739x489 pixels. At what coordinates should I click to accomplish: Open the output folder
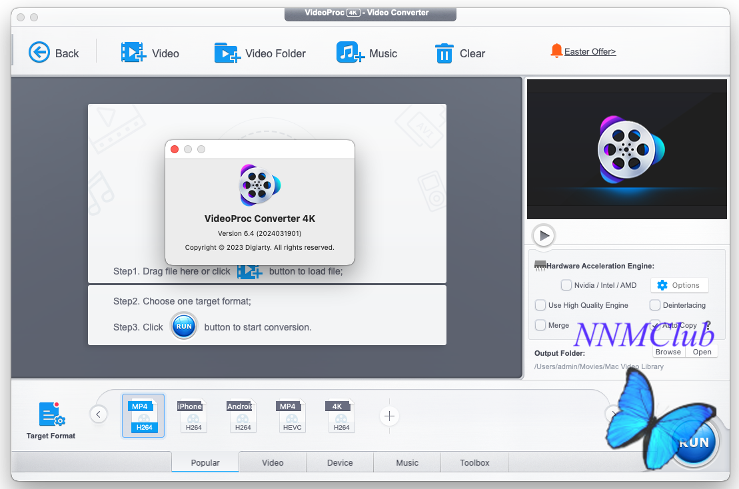click(x=702, y=352)
